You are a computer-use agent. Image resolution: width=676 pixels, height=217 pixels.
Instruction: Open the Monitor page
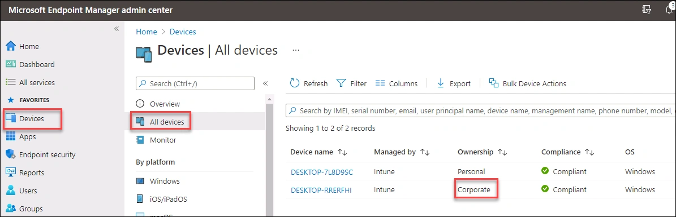[x=163, y=140]
